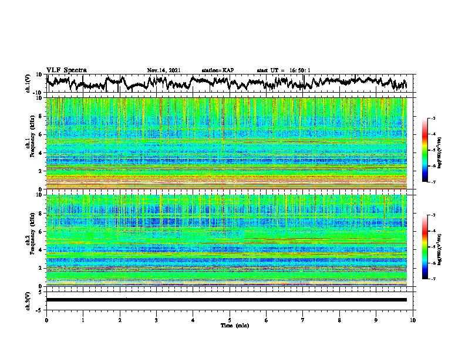The width and height of the screenshot is (465, 359).
Task: Click the "station=KAP" header label
Action: 218,70
